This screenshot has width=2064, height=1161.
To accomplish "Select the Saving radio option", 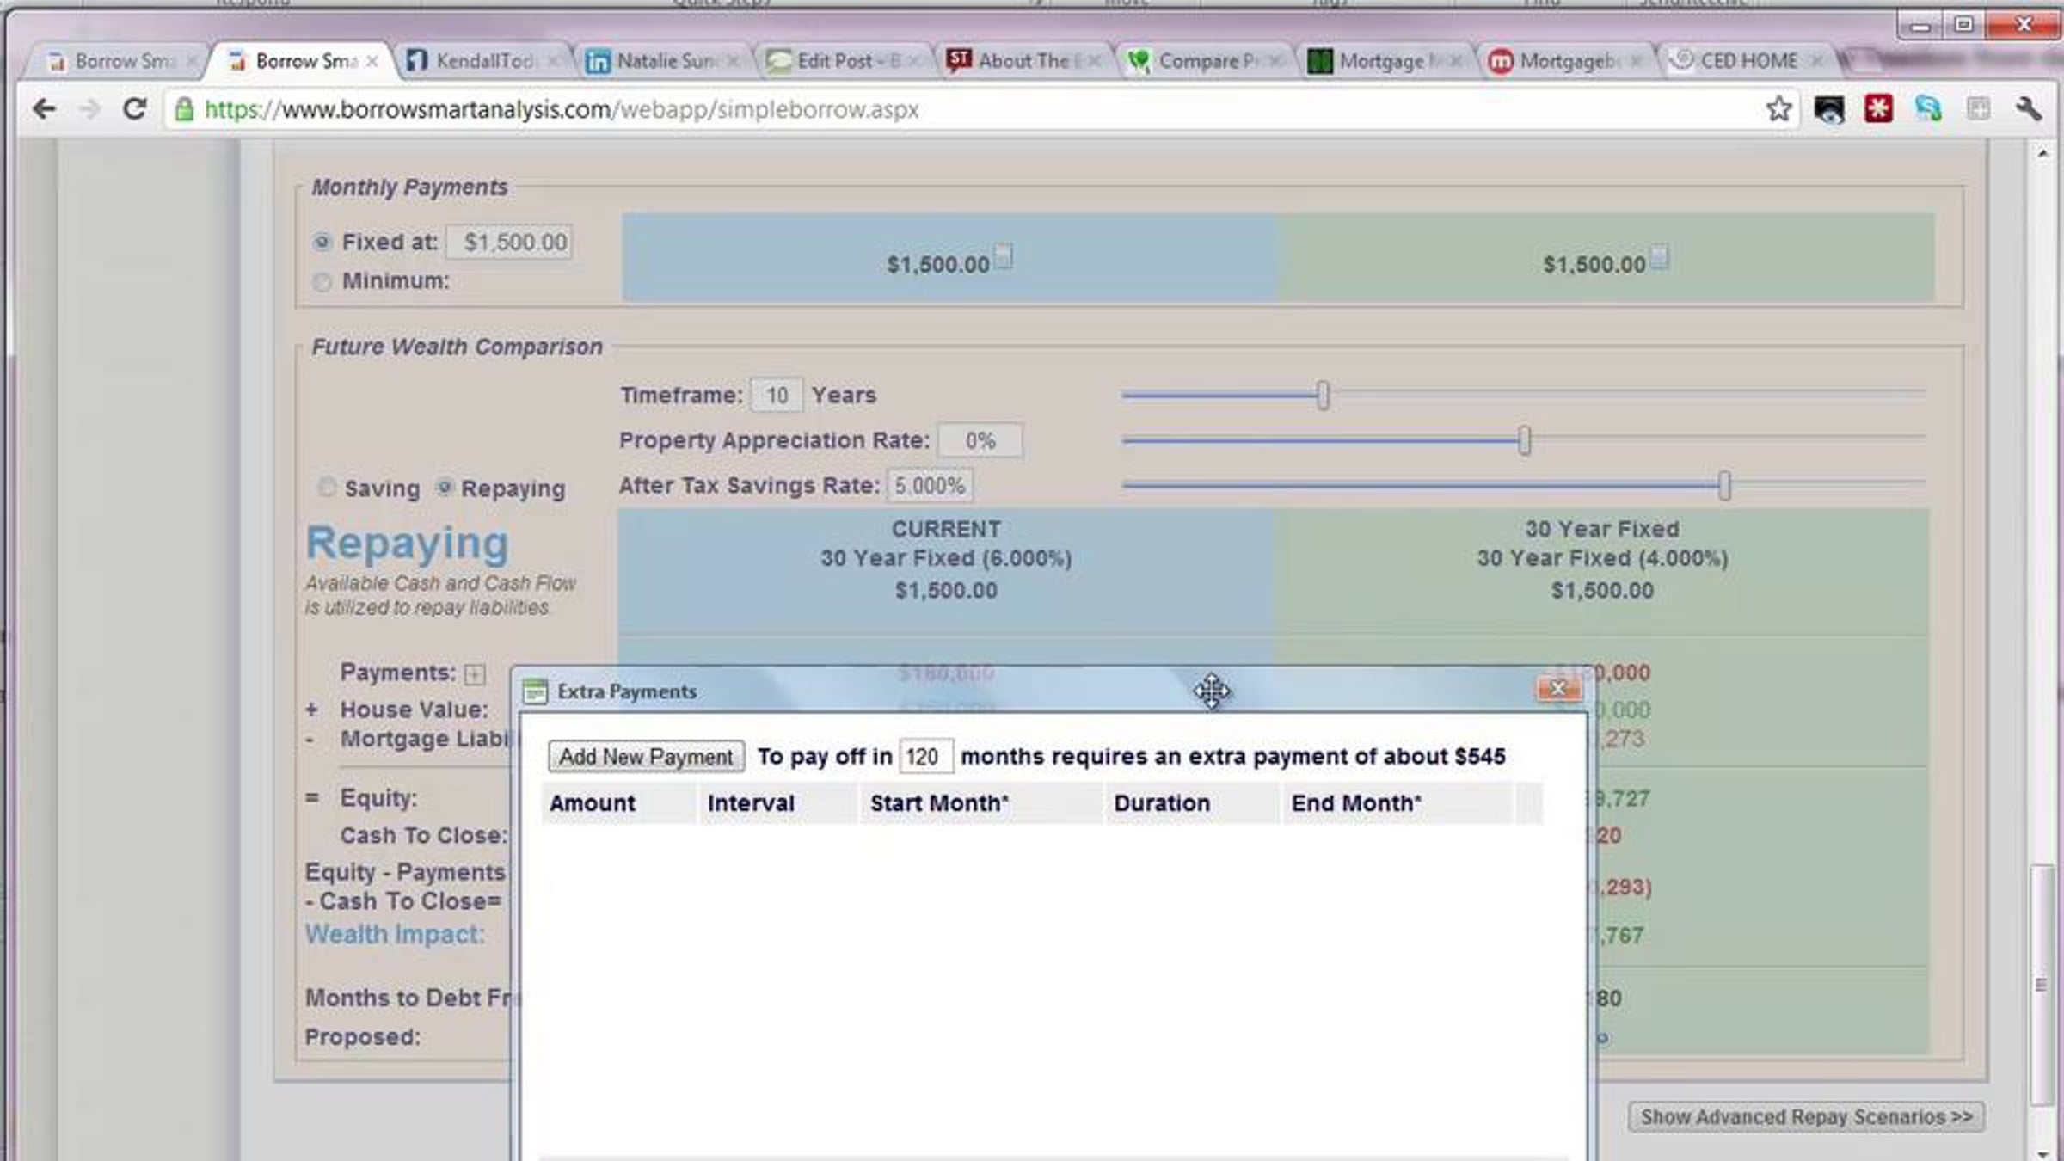I will pyautogui.click(x=326, y=488).
